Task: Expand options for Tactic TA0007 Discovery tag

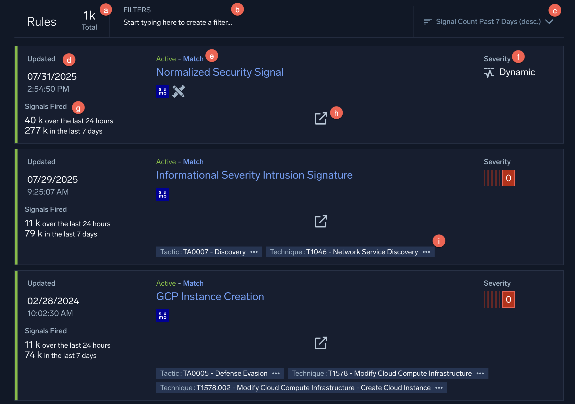Action: pos(254,252)
